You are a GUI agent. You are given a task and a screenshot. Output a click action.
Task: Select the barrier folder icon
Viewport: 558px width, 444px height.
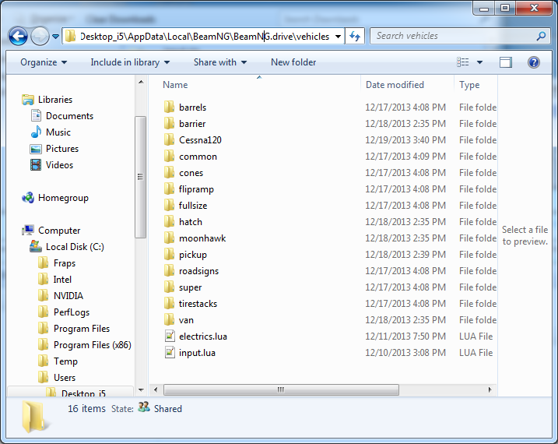pos(170,123)
